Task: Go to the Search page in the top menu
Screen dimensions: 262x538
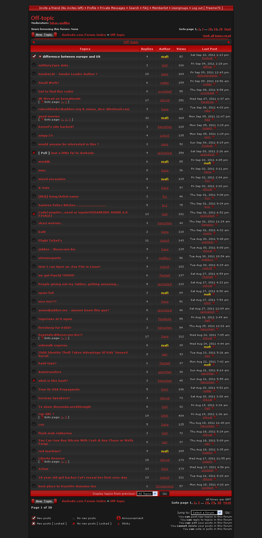Action: pyautogui.click(x=134, y=8)
